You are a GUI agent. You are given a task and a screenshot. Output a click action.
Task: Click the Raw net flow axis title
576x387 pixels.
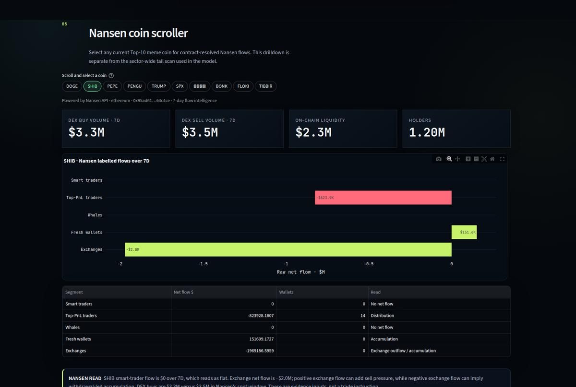301,272
